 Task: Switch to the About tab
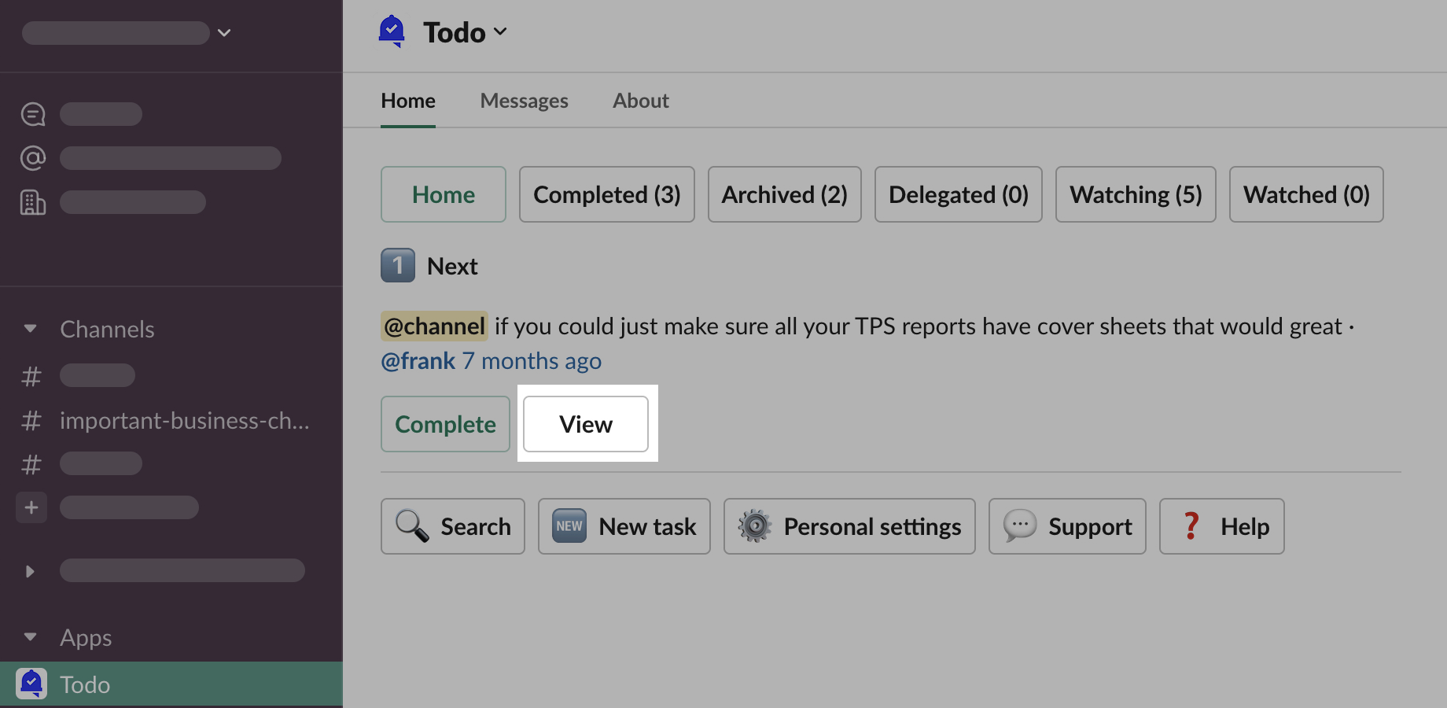coord(641,101)
